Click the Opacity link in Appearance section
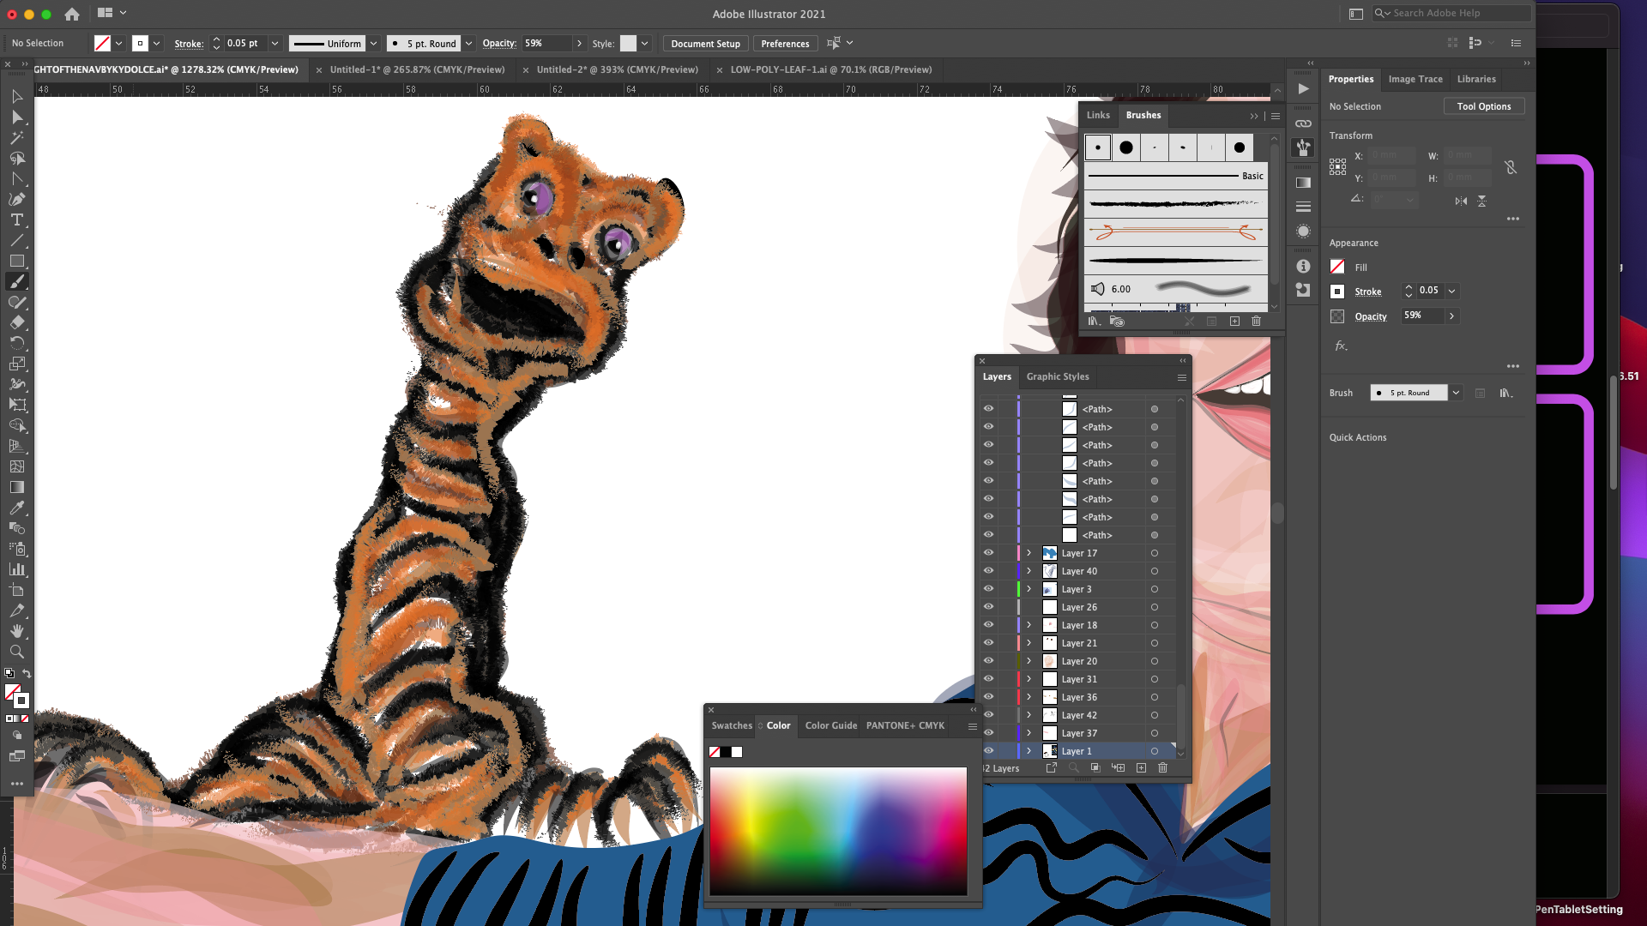Screen dimensions: 1647x926 coord(1371,316)
